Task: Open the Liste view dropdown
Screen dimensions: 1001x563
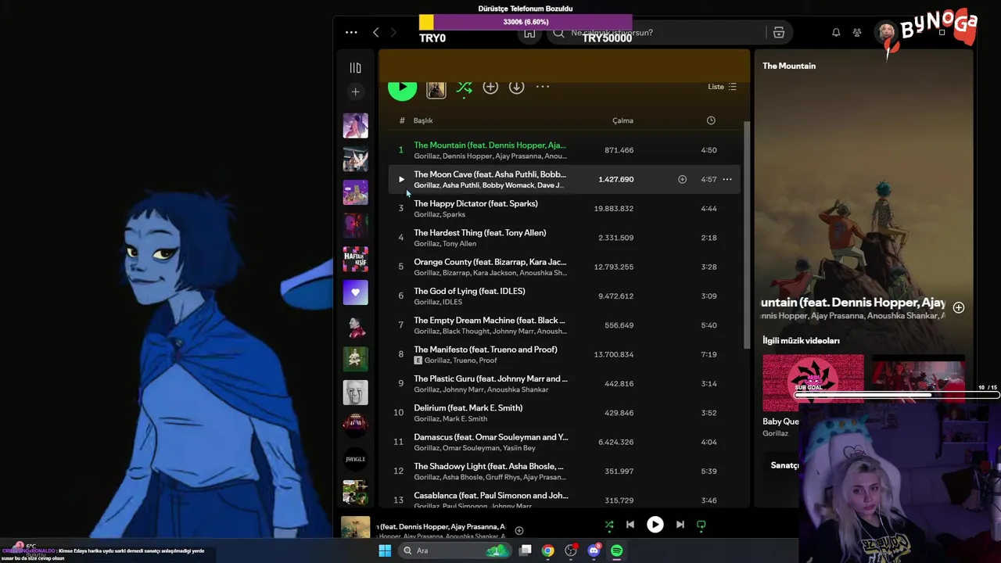Action: tap(722, 87)
